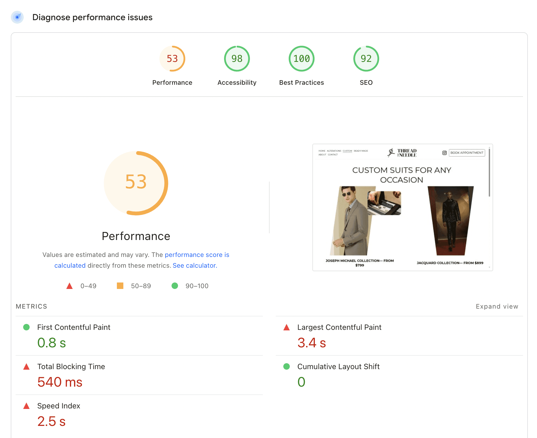Expand view of the metrics section
537x438 pixels.
pos(497,306)
